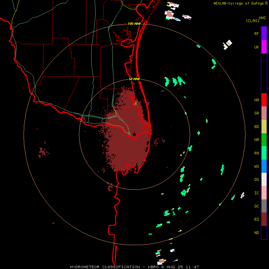269x269 pixels.
Task: Click the "IC" legend label
Action: tap(256, 193)
